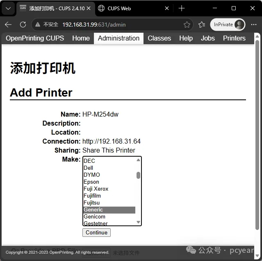Click the InPrivate profile button
Image resolution: width=262 pixels, height=261 pixels.
pos(228,25)
